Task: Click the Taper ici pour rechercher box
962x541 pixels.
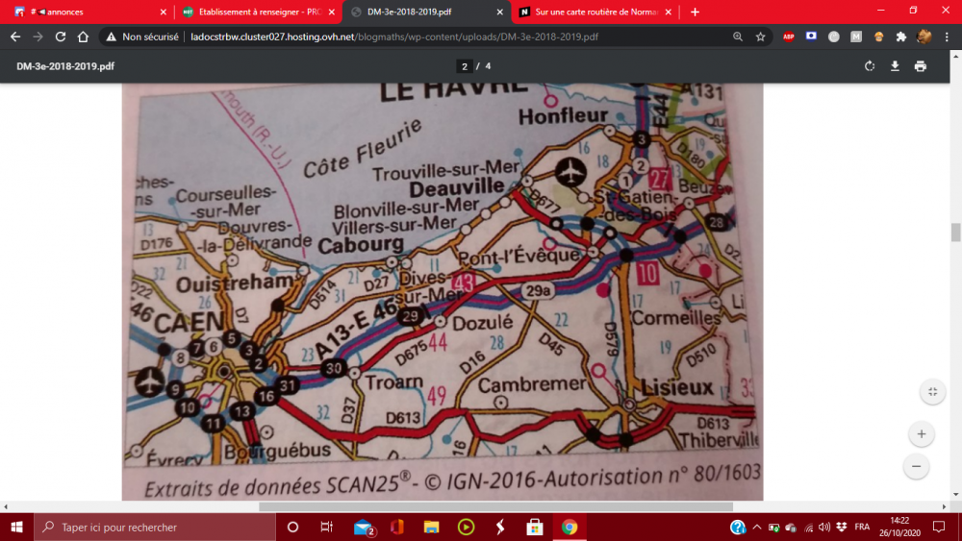Action: (x=155, y=527)
